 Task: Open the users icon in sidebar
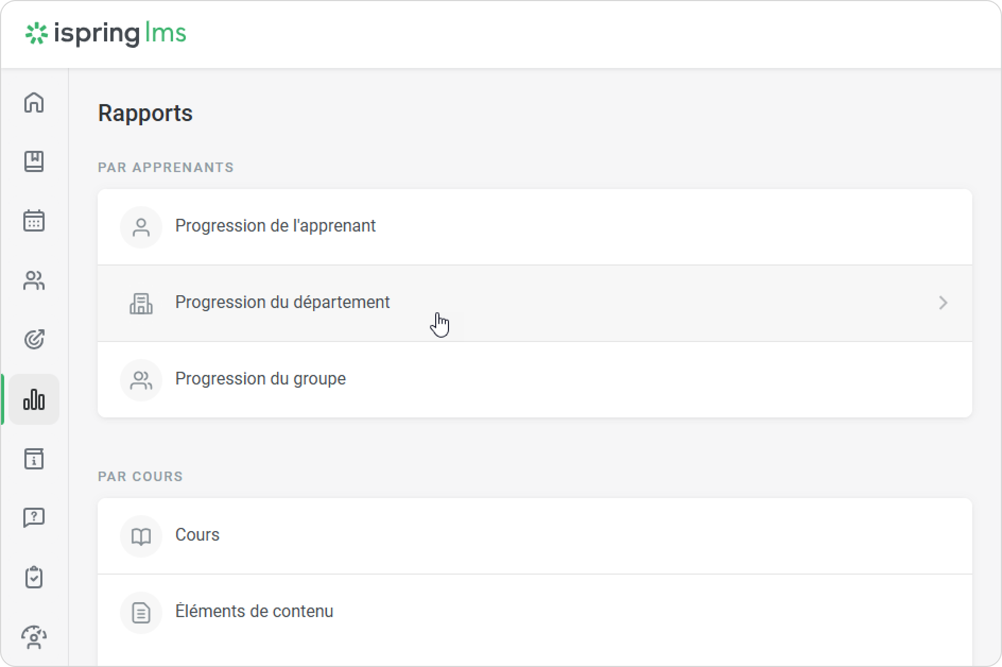click(x=34, y=280)
